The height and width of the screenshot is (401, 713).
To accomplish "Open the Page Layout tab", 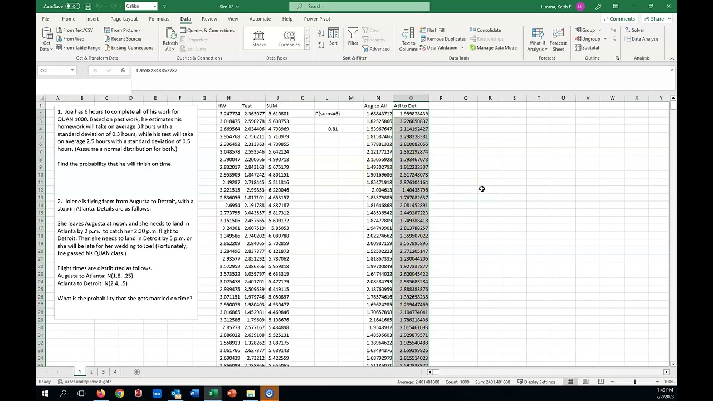I will tap(124, 19).
